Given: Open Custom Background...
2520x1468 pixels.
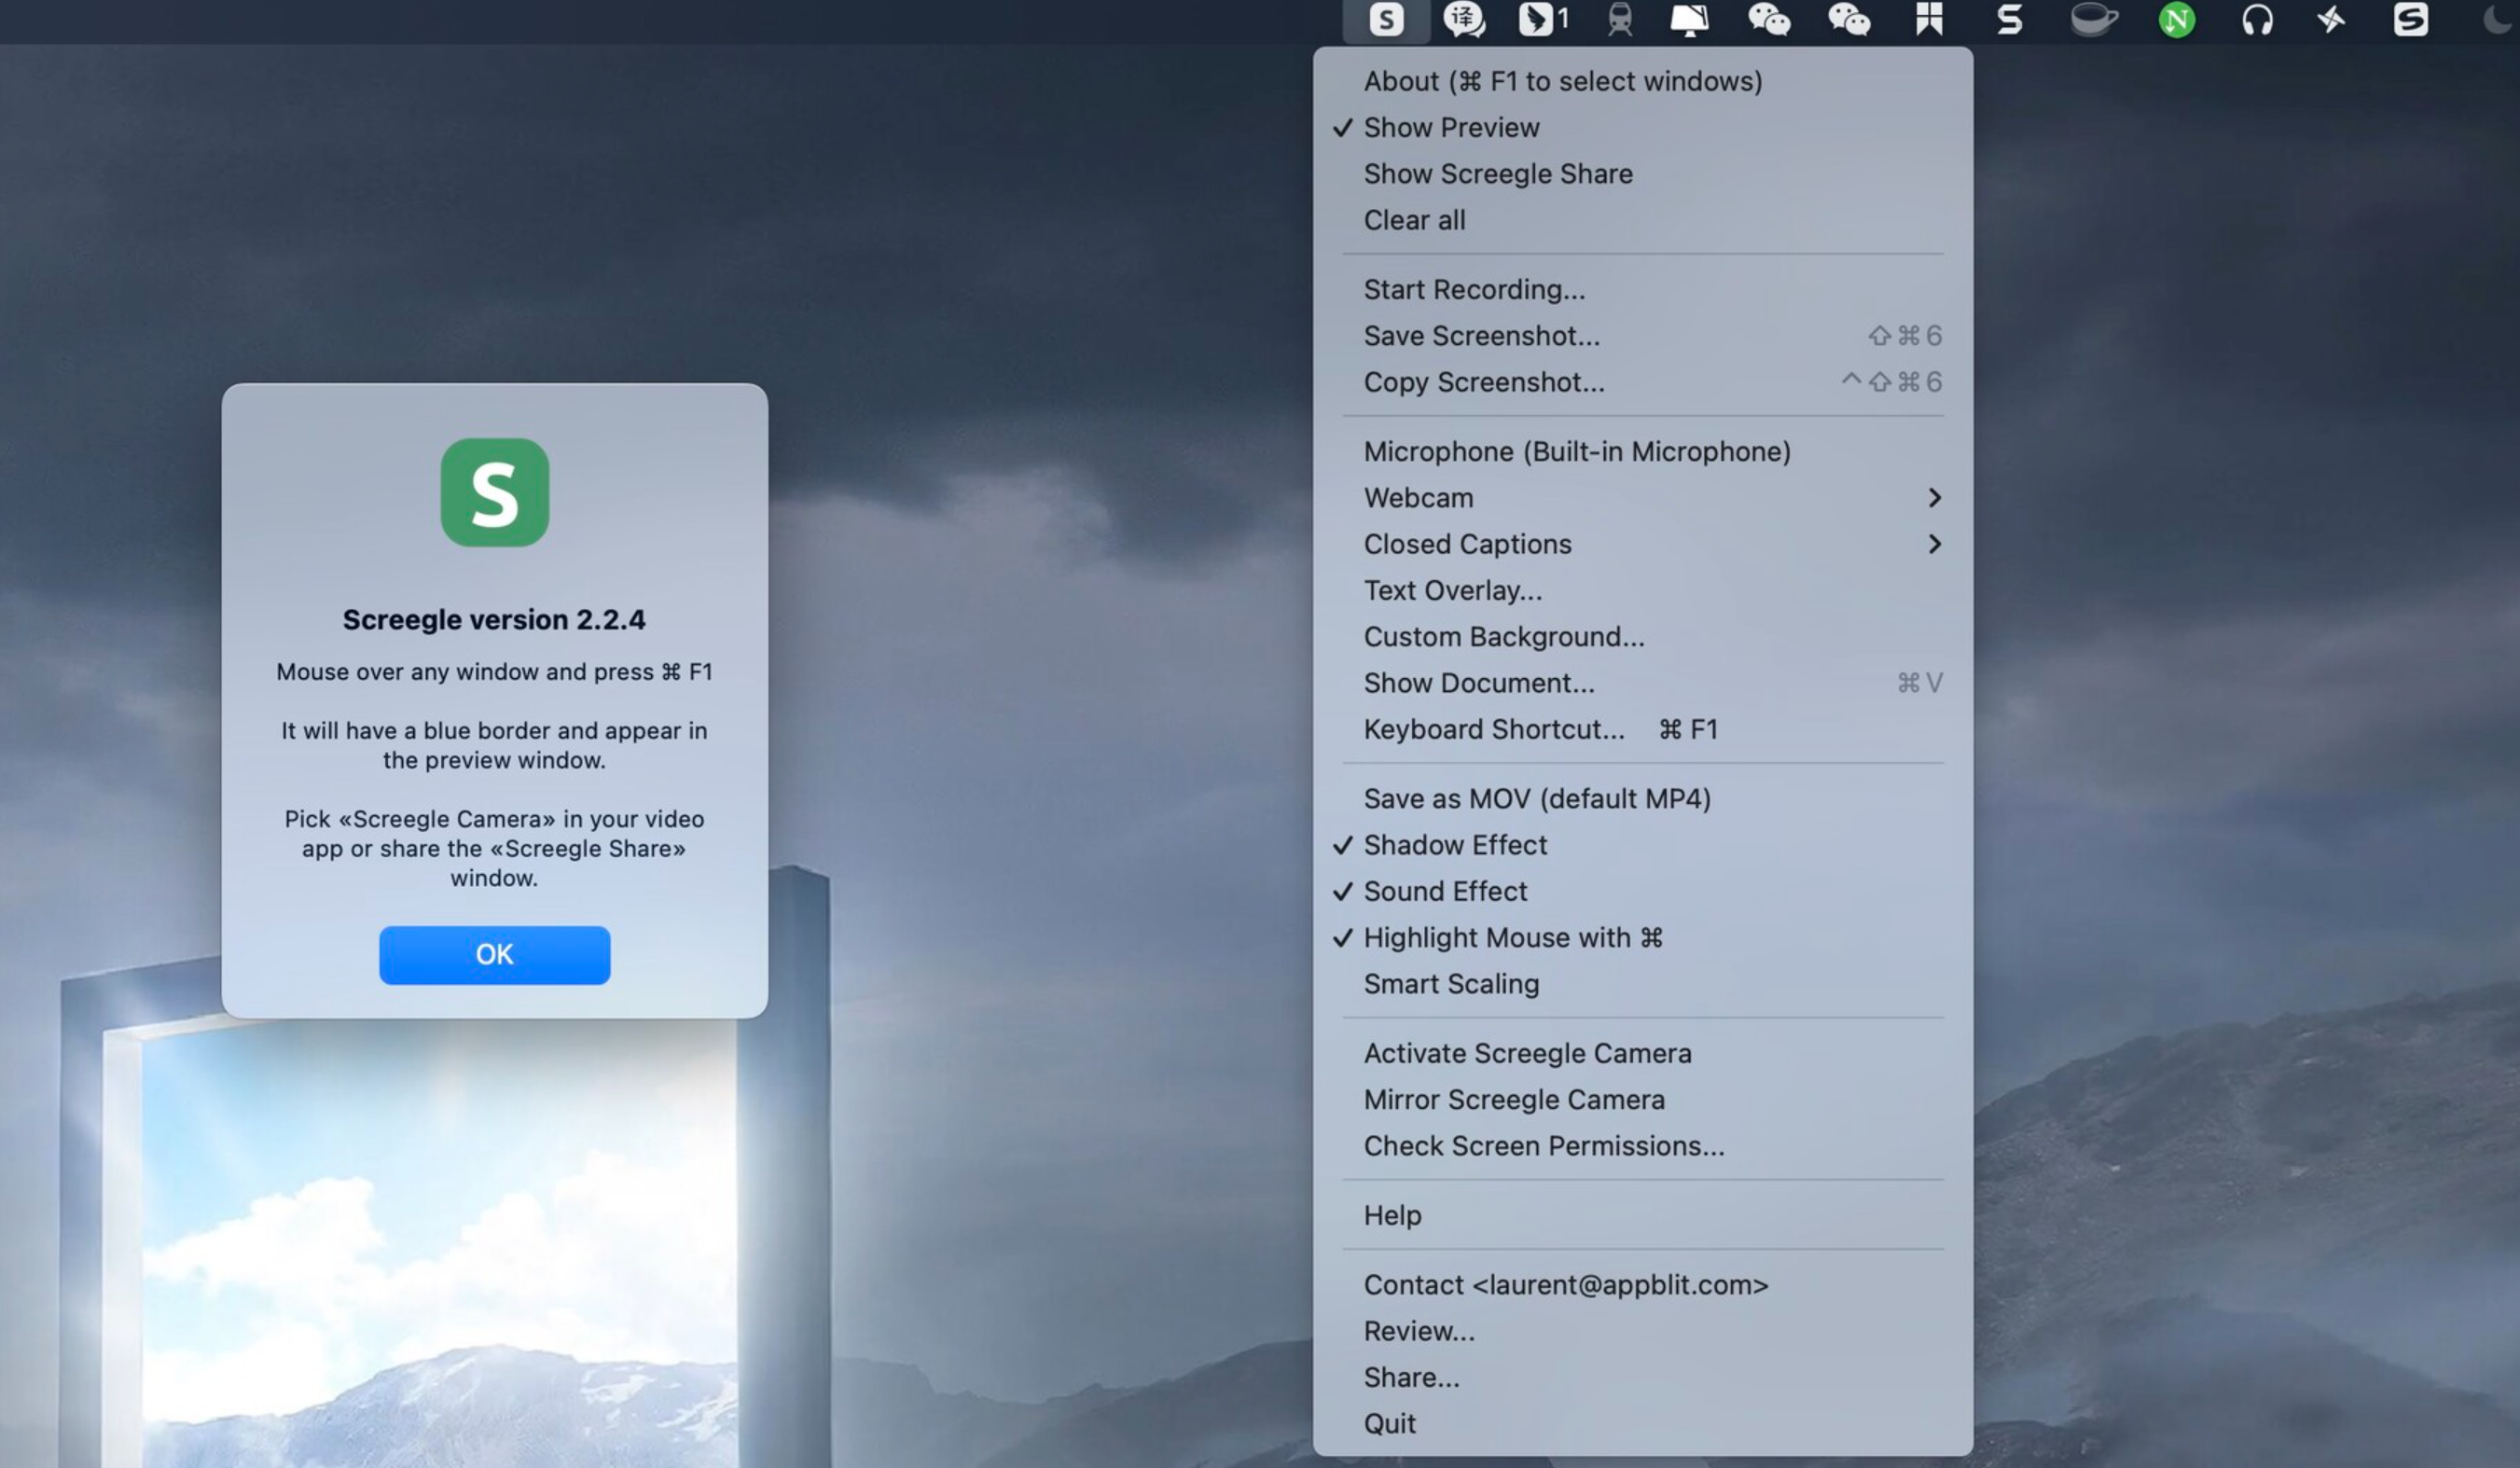Looking at the screenshot, I should click(1643, 637).
